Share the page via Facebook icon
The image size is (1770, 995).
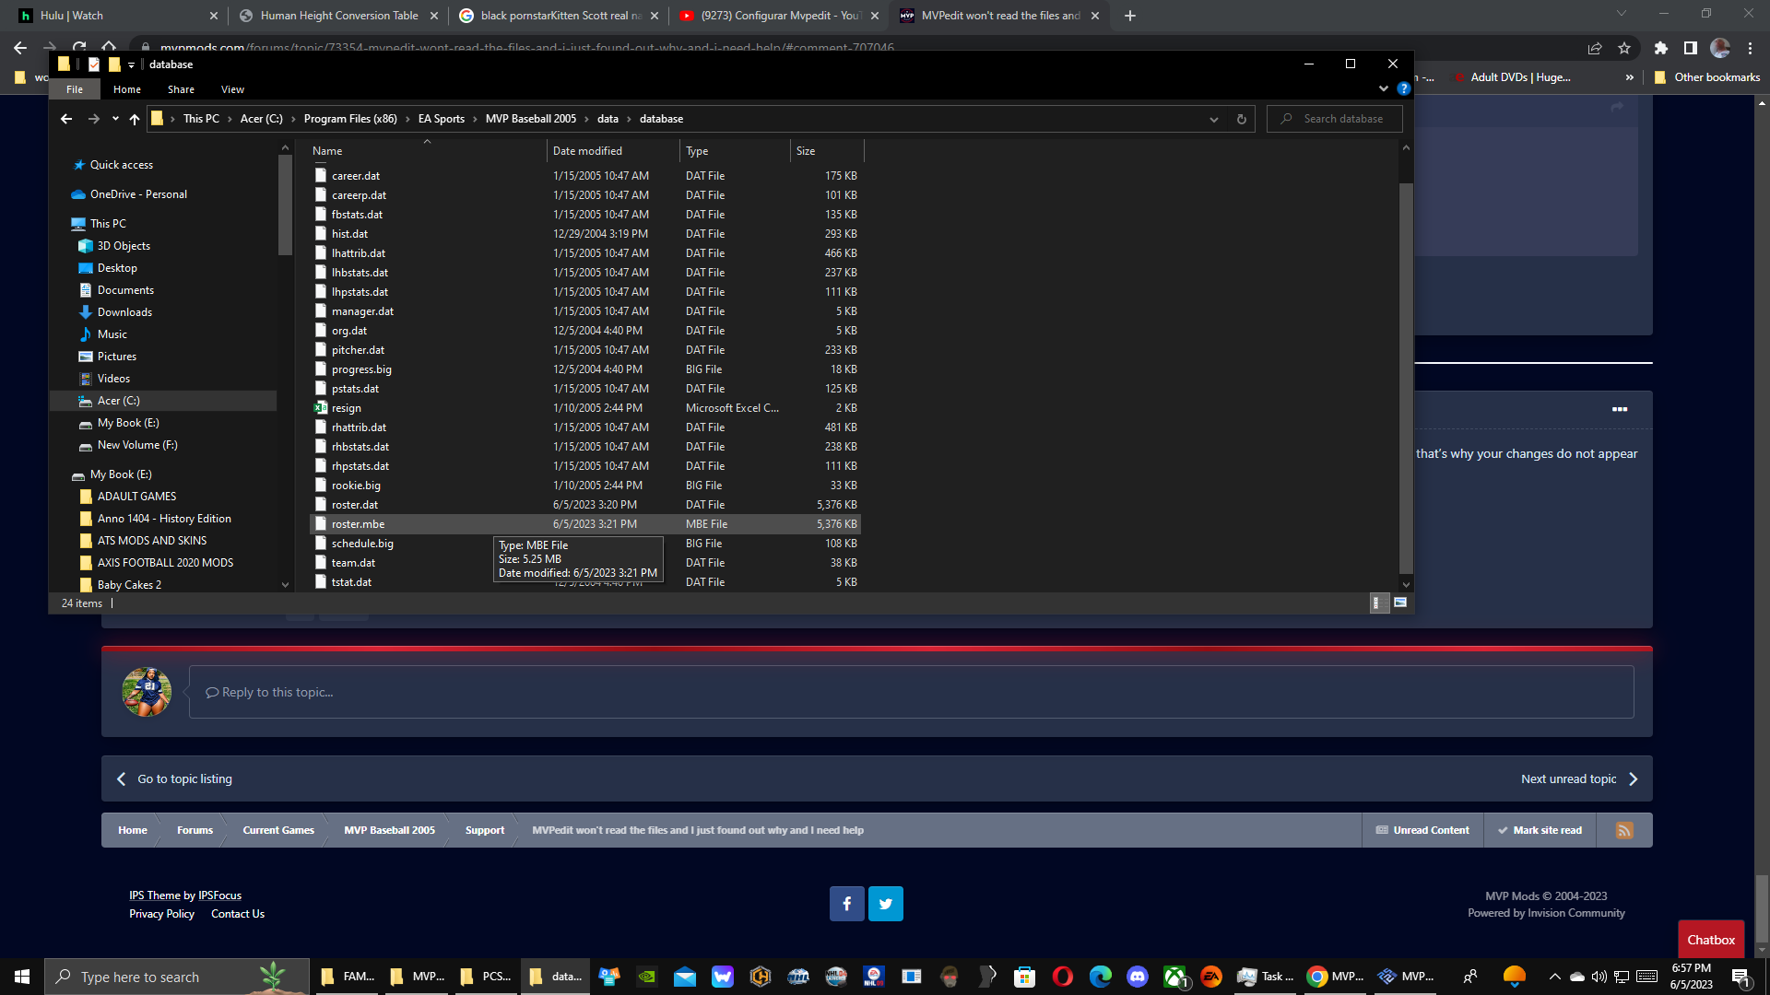846,904
